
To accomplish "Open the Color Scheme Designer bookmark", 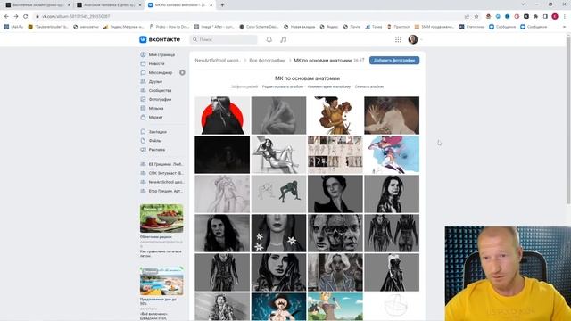I will coord(259,27).
